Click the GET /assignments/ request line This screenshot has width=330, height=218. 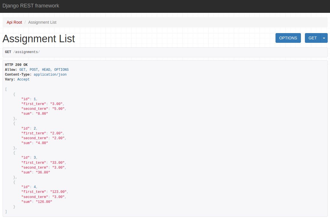[x=23, y=52]
